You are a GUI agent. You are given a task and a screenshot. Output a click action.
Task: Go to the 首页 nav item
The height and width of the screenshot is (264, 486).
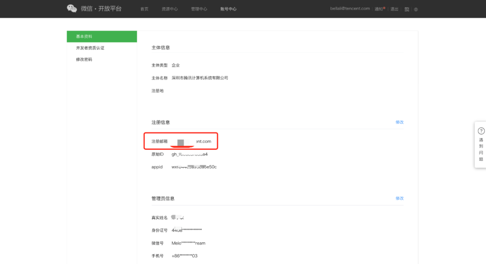pyautogui.click(x=144, y=9)
